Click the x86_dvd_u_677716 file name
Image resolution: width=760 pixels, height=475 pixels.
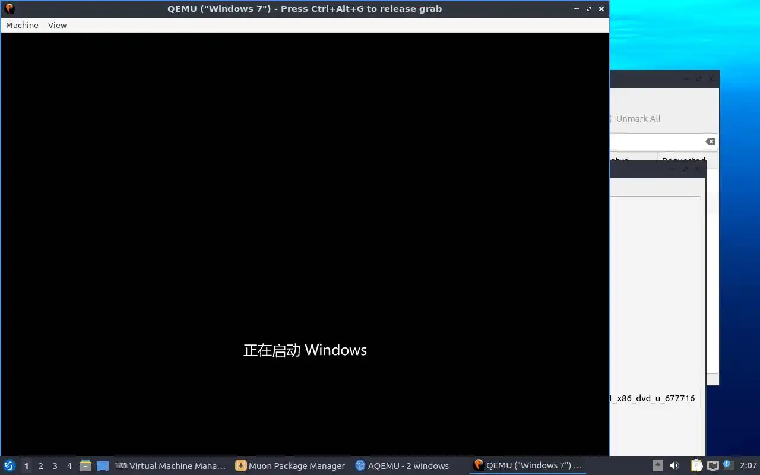[x=653, y=398]
